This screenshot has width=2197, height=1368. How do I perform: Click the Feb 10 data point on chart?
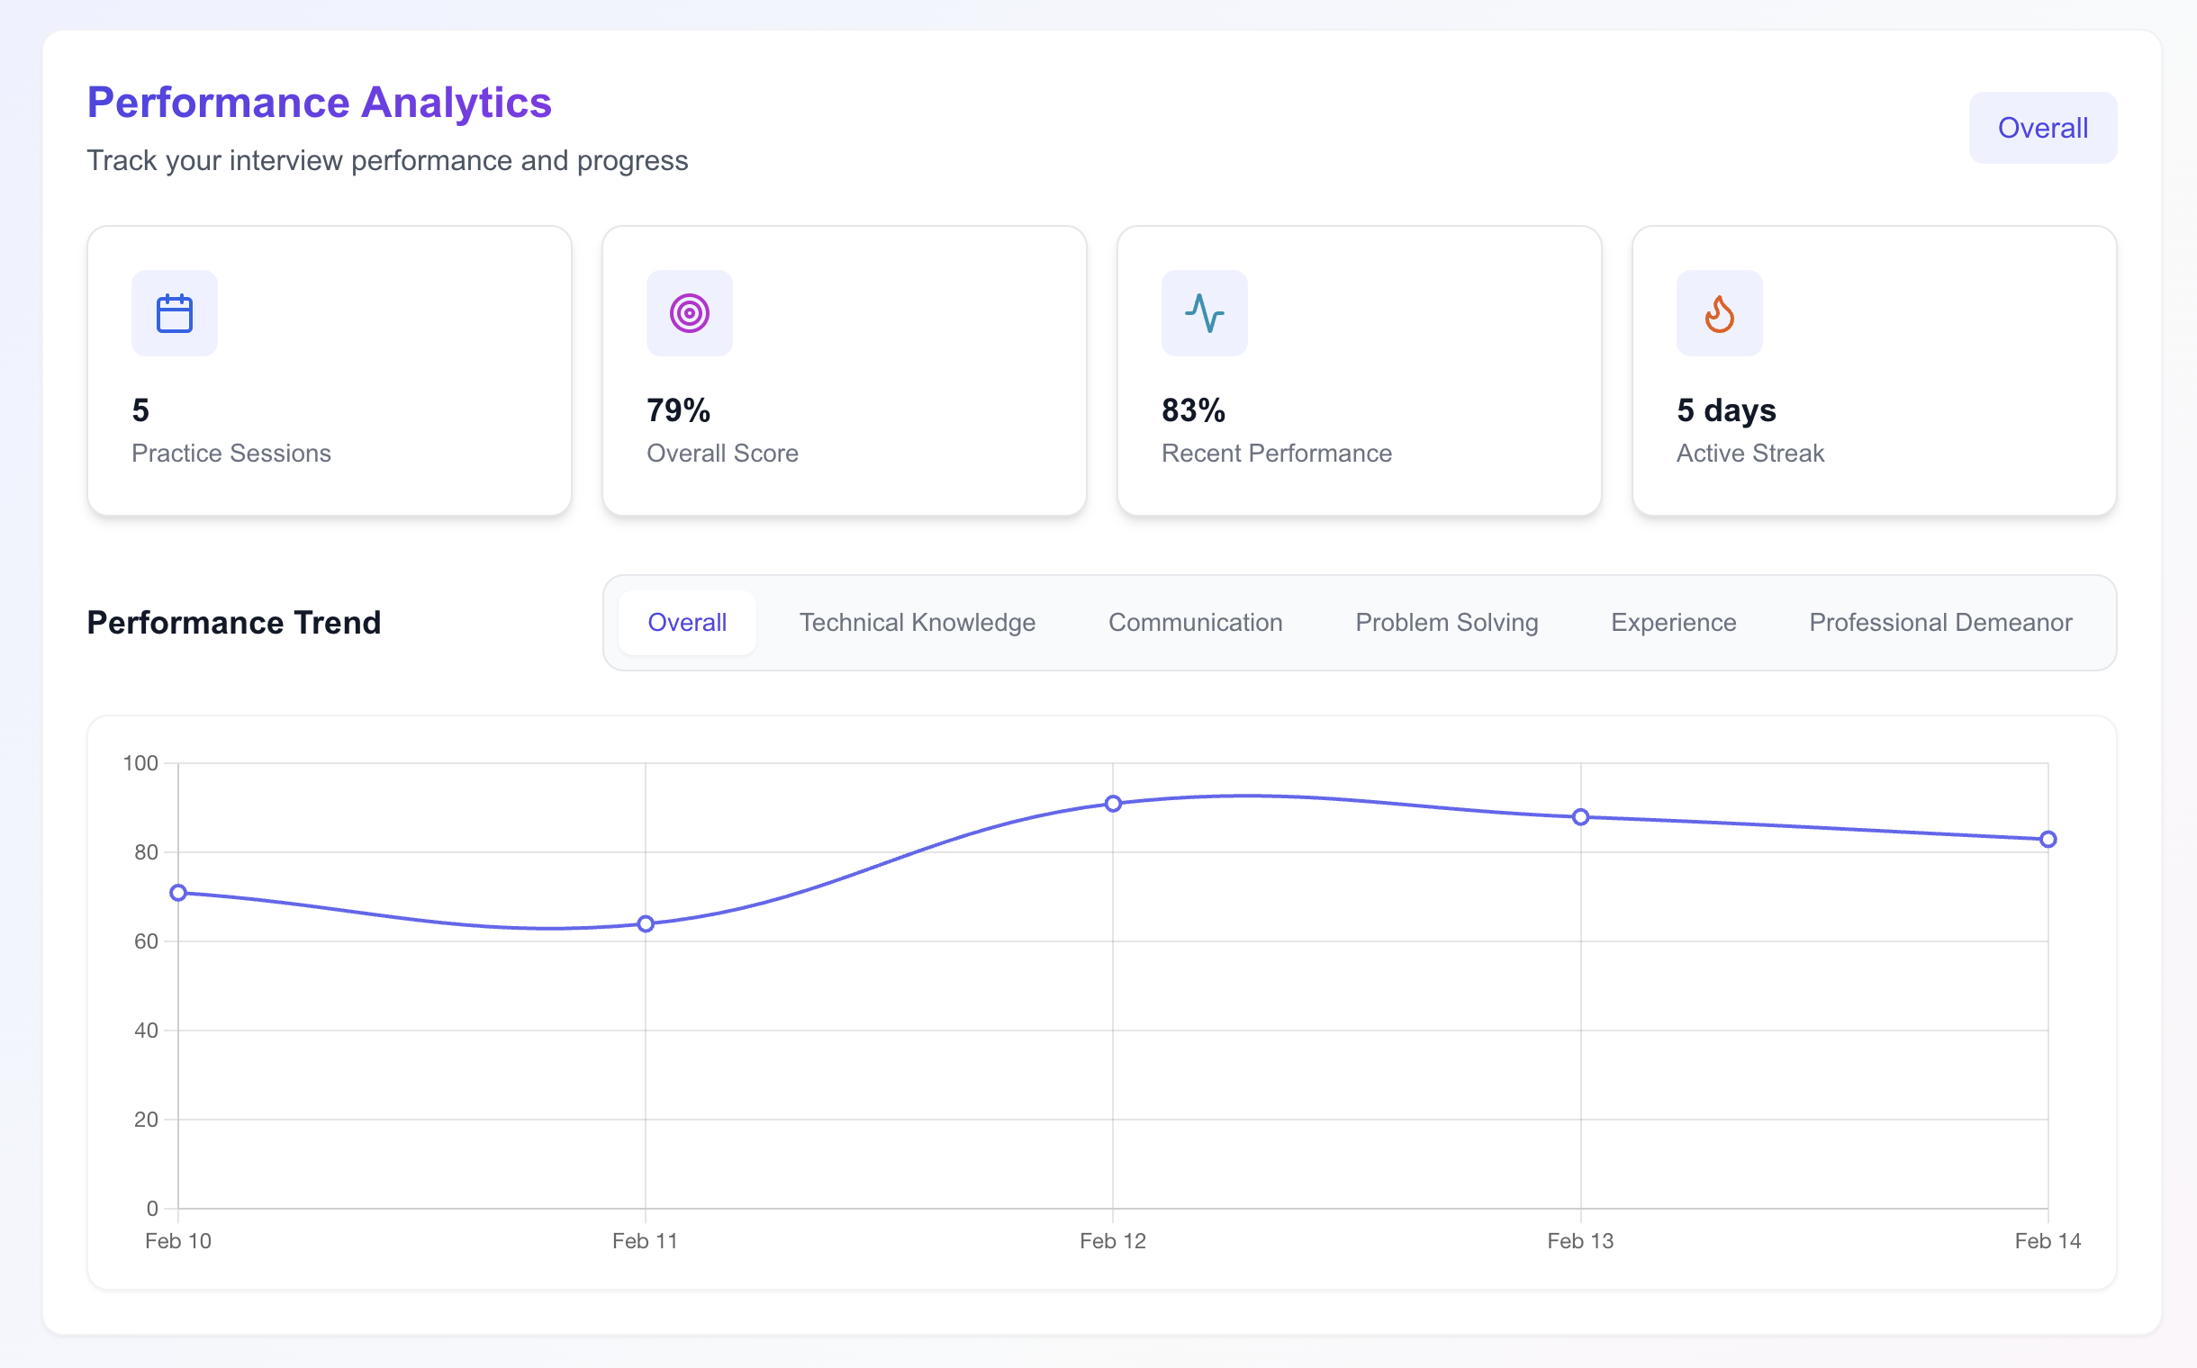click(178, 893)
